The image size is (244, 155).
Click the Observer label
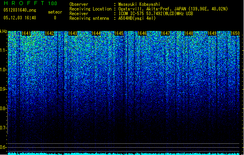[79, 4]
